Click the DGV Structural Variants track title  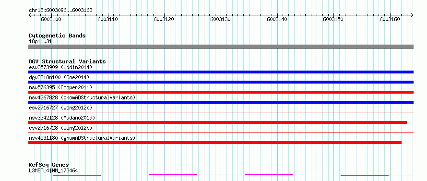click(67, 61)
